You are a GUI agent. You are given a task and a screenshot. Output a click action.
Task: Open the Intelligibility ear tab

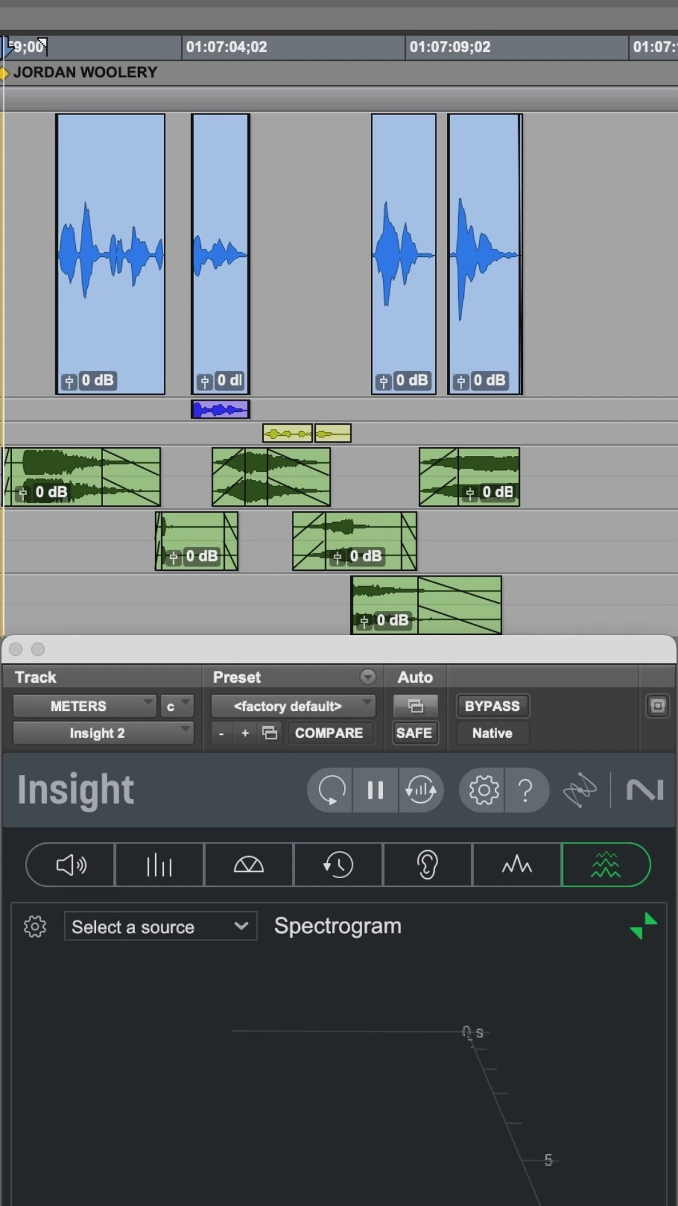[x=427, y=865]
